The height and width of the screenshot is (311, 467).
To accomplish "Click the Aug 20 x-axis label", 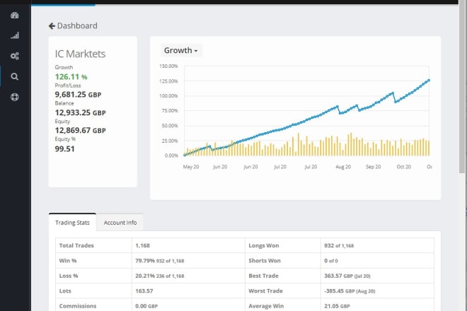I will [x=343, y=167].
